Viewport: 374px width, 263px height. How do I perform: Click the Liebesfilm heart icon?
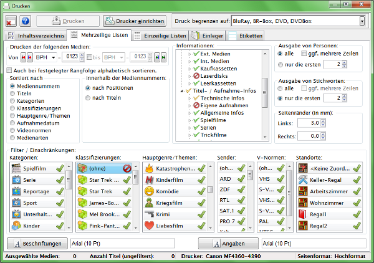click(149, 225)
